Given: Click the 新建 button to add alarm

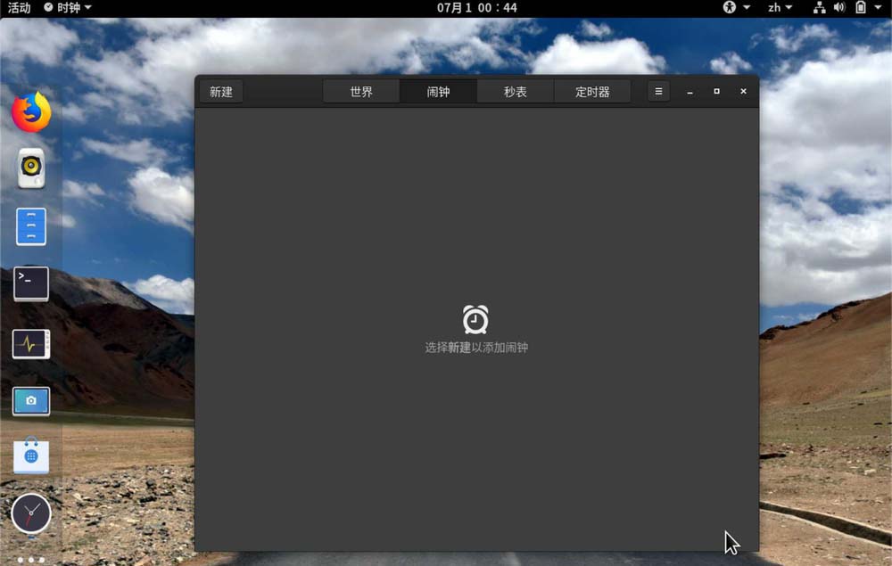Looking at the screenshot, I should coord(220,92).
